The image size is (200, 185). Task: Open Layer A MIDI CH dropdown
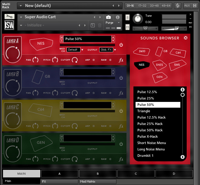tap(75, 50)
